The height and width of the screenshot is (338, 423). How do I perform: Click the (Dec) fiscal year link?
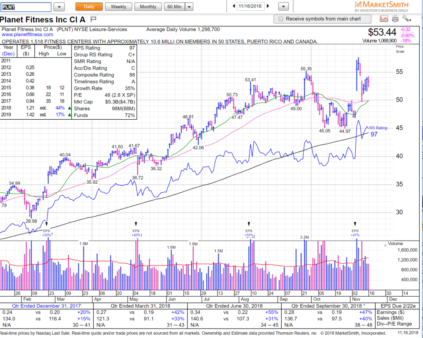[8, 54]
